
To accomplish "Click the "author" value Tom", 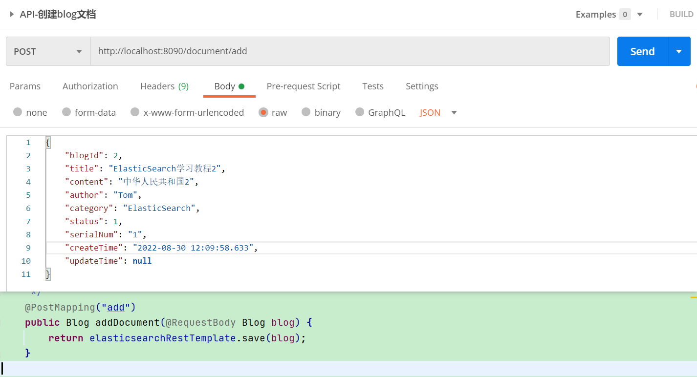I will 126,195.
